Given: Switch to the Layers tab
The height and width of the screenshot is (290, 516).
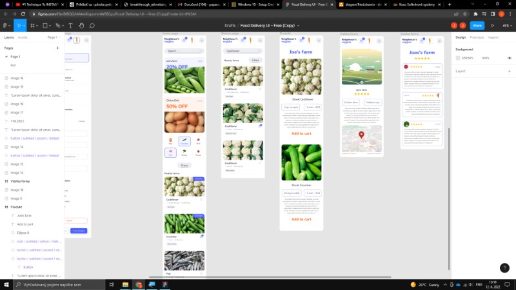Looking at the screenshot, I should point(9,37).
